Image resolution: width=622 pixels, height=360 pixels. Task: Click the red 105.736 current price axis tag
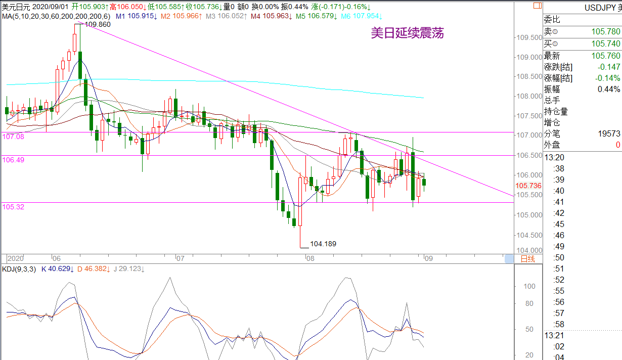[x=528, y=186]
